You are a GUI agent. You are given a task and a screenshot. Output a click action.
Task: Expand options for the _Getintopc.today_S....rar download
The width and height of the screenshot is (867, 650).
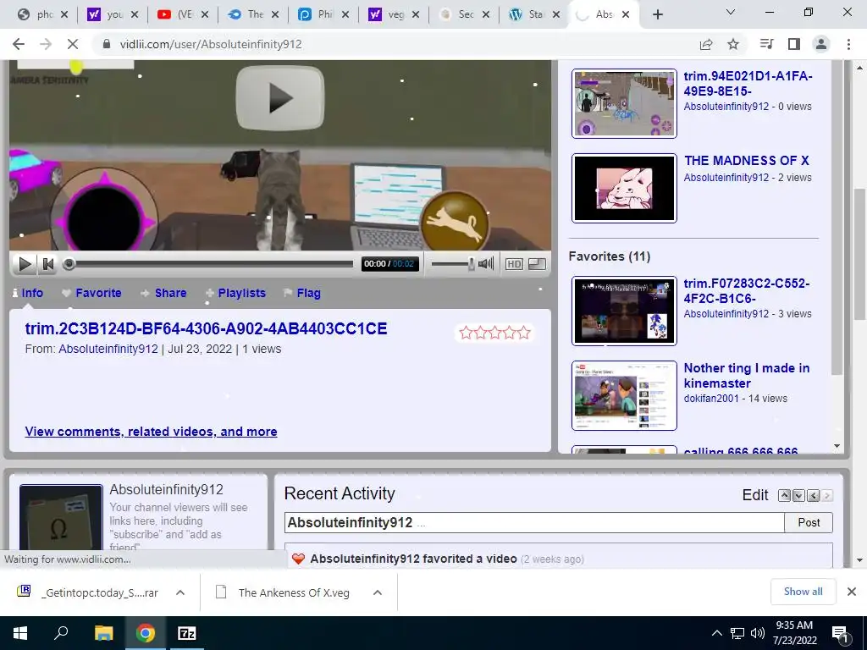[x=180, y=592]
